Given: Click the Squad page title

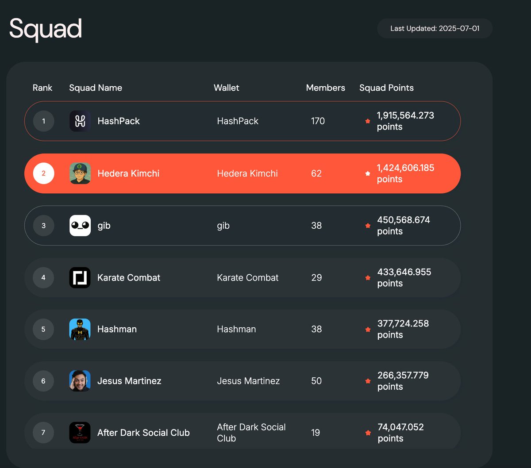Looking at the screenshot, I should (x=46, y=29).
